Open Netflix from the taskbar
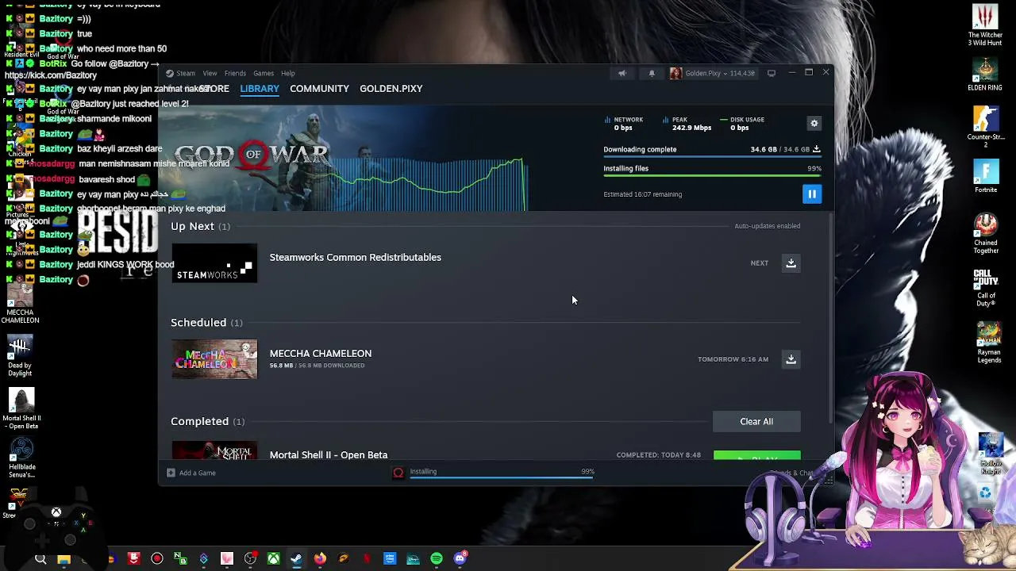Image resolution: width=1016 pixels, height=571 pixels. point(367,559)
